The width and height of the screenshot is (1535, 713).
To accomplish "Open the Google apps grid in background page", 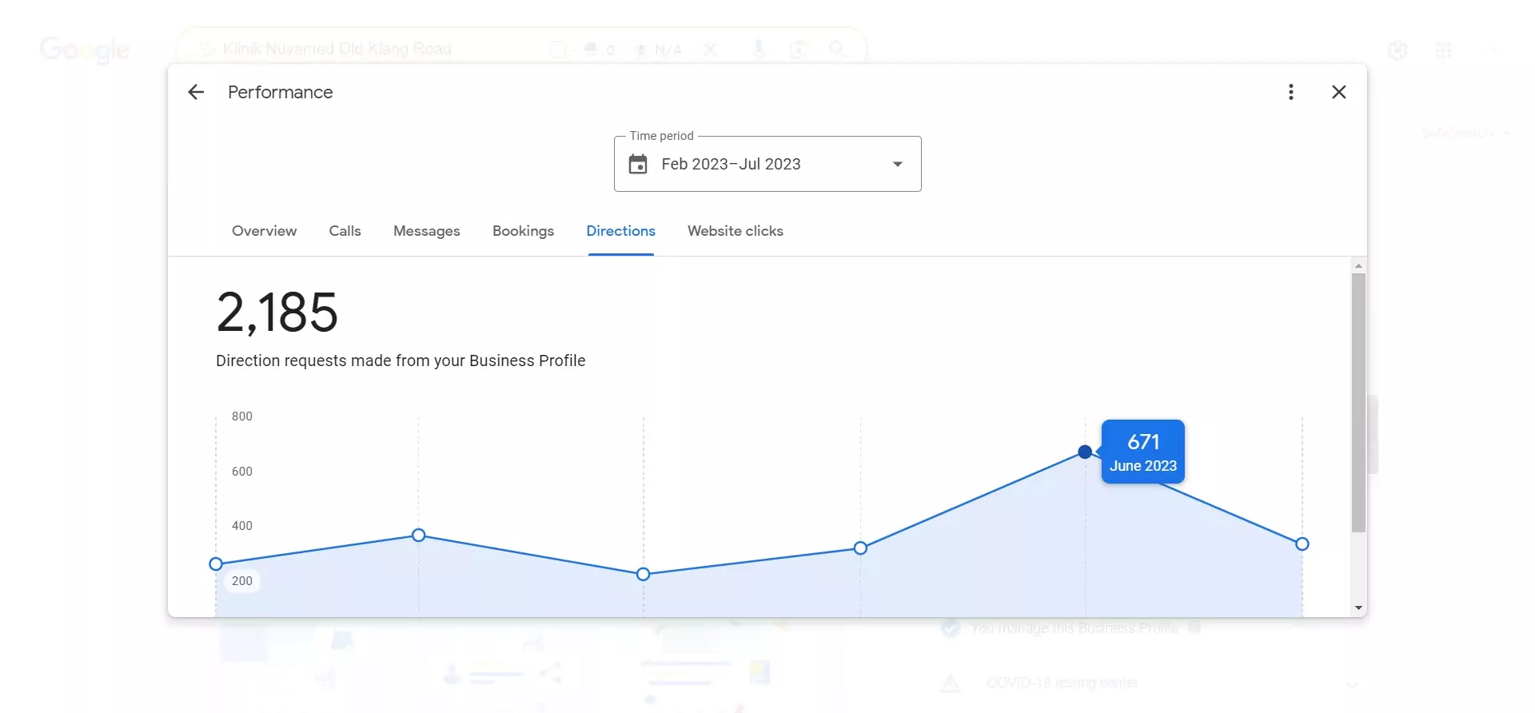I will point(1443,50).
